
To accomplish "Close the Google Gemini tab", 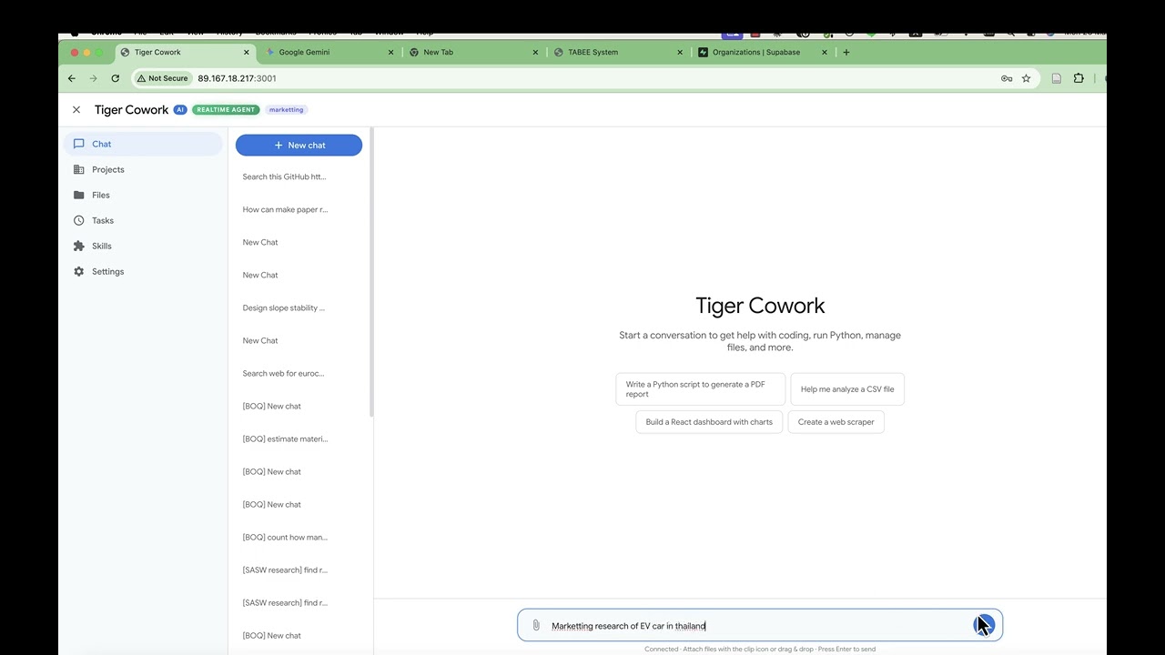I will [x=391, y=52].
